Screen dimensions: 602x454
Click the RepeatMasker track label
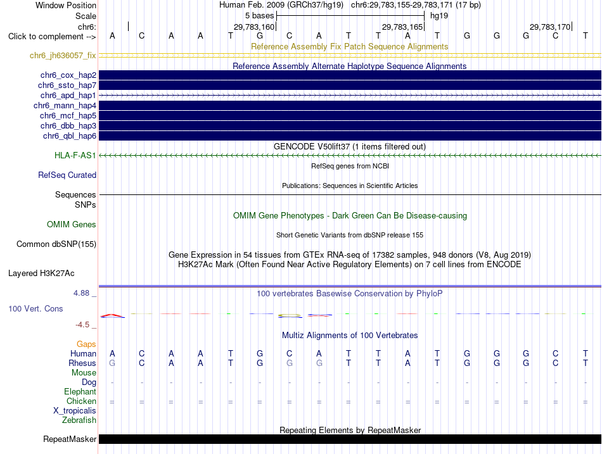tap(70, 439)
